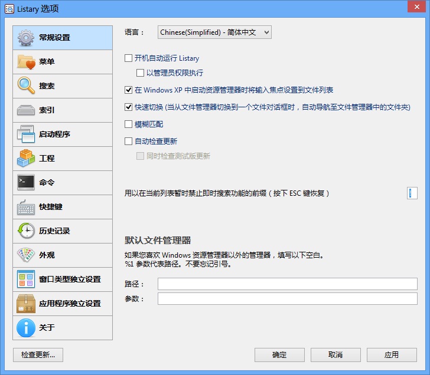The height and width of the screenshot is (375, 430).
Task: Click the color palette icon beside 外观
Action: (26, 255)
